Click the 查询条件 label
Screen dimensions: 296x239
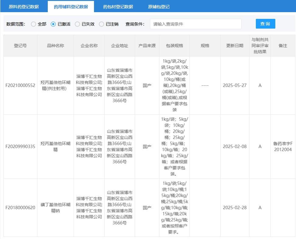(135, 24)
